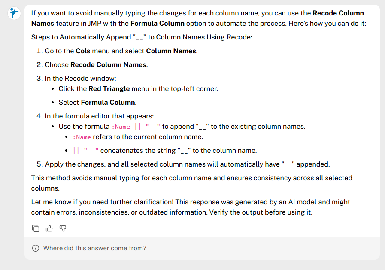
Task: Click the blue assistant avatar icon
Action: click(x=14, y=13)
